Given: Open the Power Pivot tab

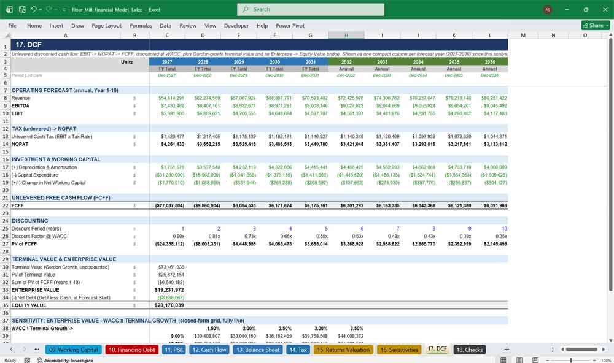Looking at the screenshot, I should click(290, 25).
